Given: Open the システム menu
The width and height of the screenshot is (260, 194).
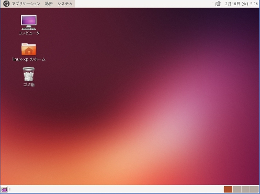Looking at the screenshot, I should [65, 4].
